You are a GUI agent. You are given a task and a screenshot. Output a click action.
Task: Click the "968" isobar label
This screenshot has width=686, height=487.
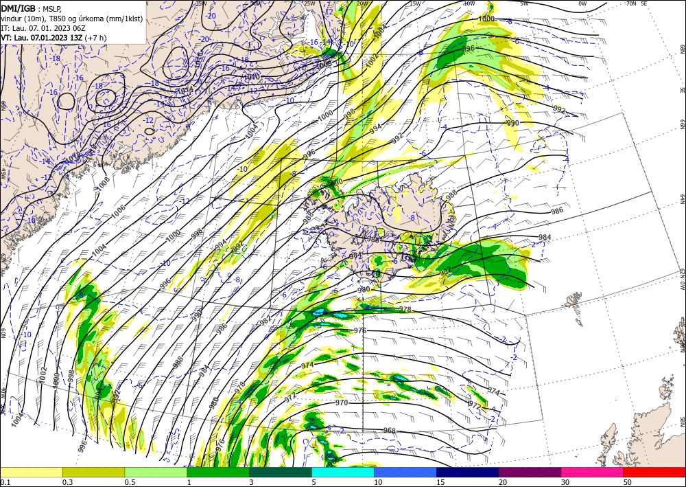pyautogui.click(x=390, y=431)
